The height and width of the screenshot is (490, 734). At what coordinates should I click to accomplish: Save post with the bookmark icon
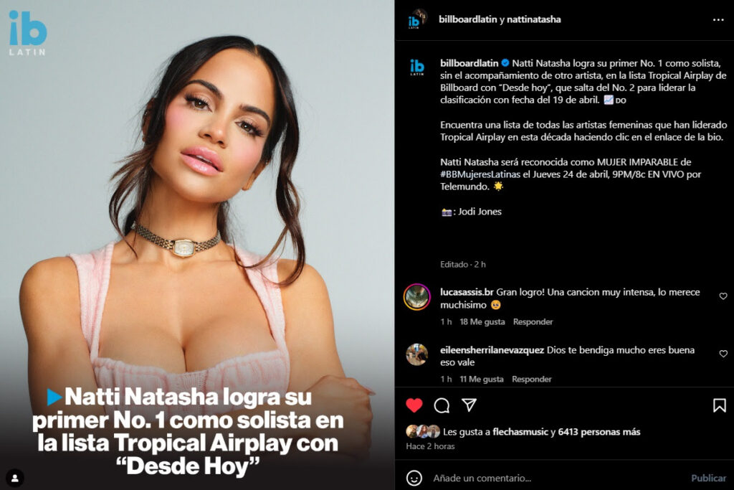click(720, 405)
